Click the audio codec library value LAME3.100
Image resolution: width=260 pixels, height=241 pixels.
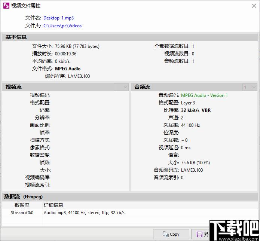192,170
